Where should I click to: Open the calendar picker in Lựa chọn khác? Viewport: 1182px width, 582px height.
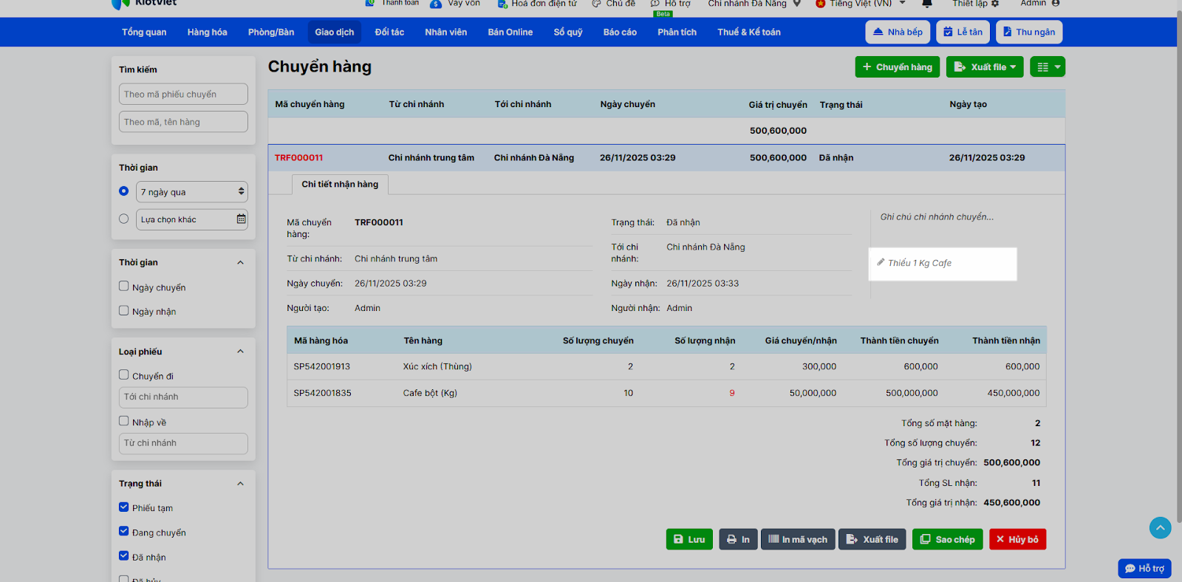[x=241, y=219]
